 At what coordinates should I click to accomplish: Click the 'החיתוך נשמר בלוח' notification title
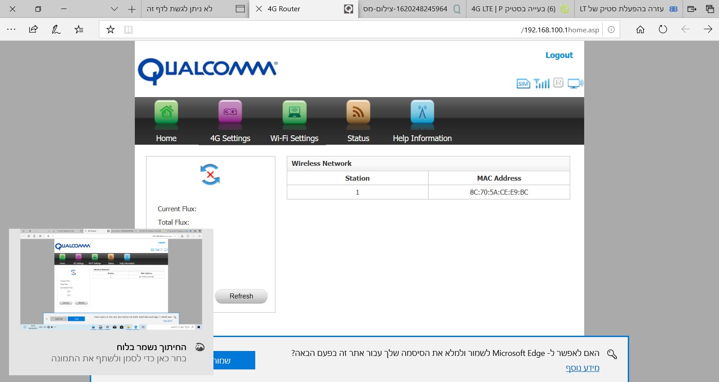[151, 347]
